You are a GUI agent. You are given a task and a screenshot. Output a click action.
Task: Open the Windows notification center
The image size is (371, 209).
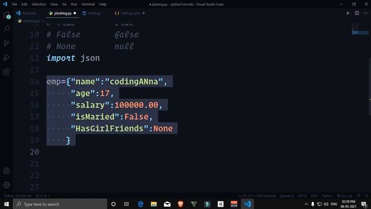365,204
